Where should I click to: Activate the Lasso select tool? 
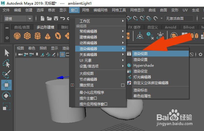(x=6, y=63)
